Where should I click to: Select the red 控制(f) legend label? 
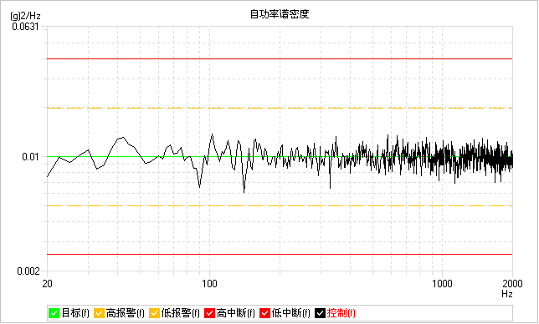341,313
